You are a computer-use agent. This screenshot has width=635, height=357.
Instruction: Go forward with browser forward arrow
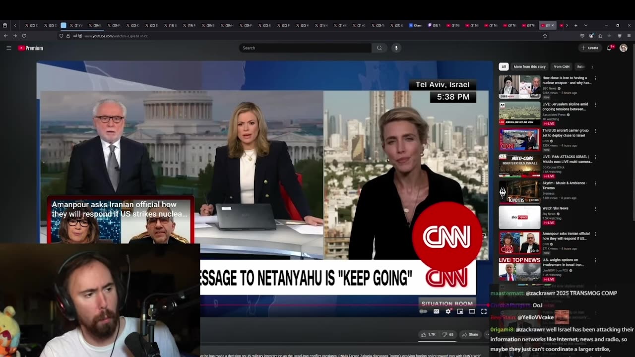[15, 36]
